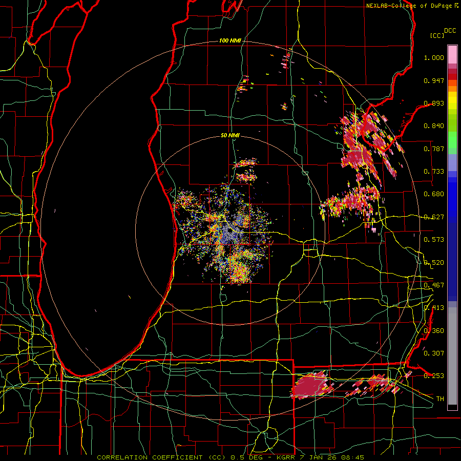Click the 0.787 legend value

tap(434, 149)
